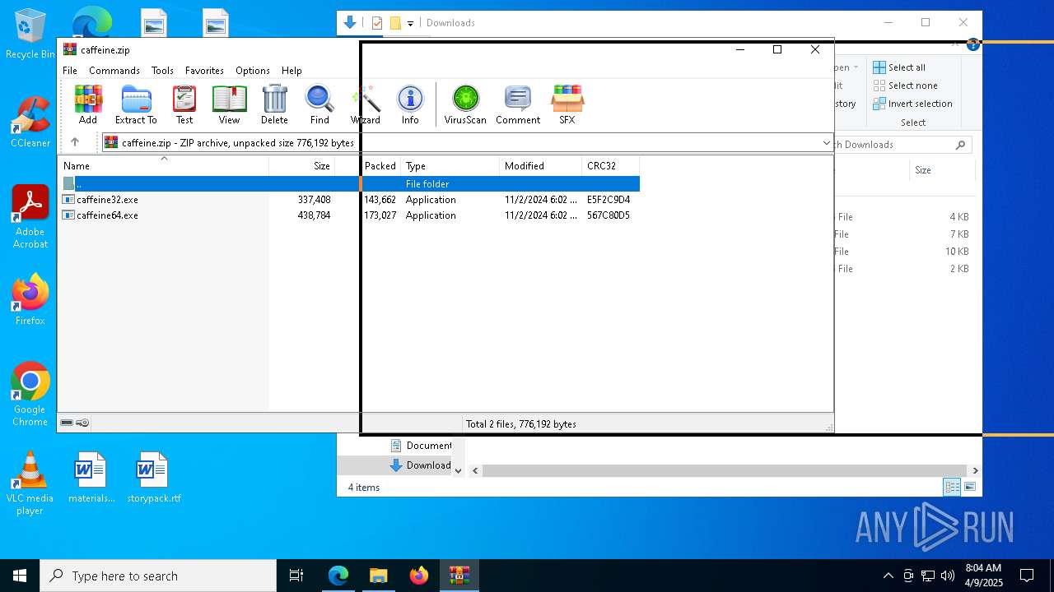Open the File menu

coord(70,71)
